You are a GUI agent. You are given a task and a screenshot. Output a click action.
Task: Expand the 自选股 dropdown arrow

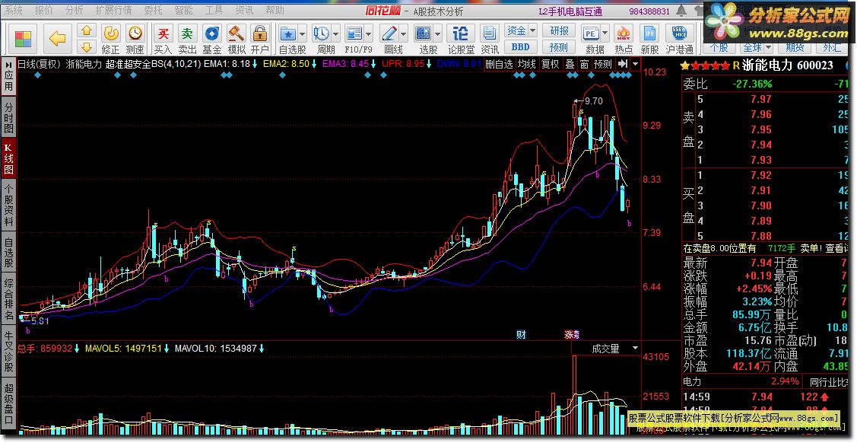(x=302, y=34)
